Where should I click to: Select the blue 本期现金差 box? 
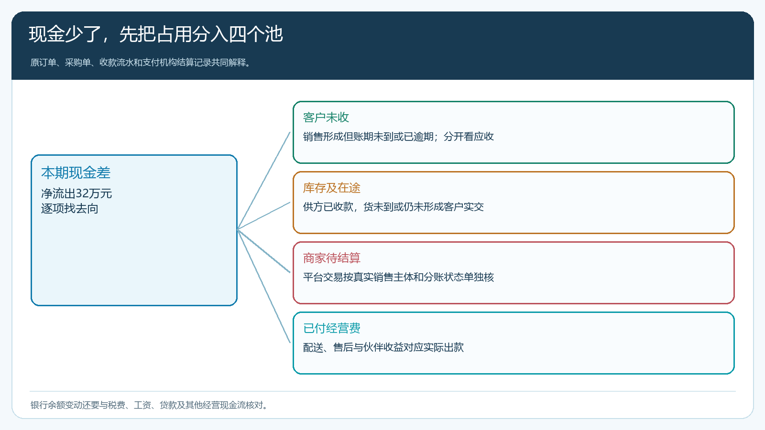(x=134, y=230)
